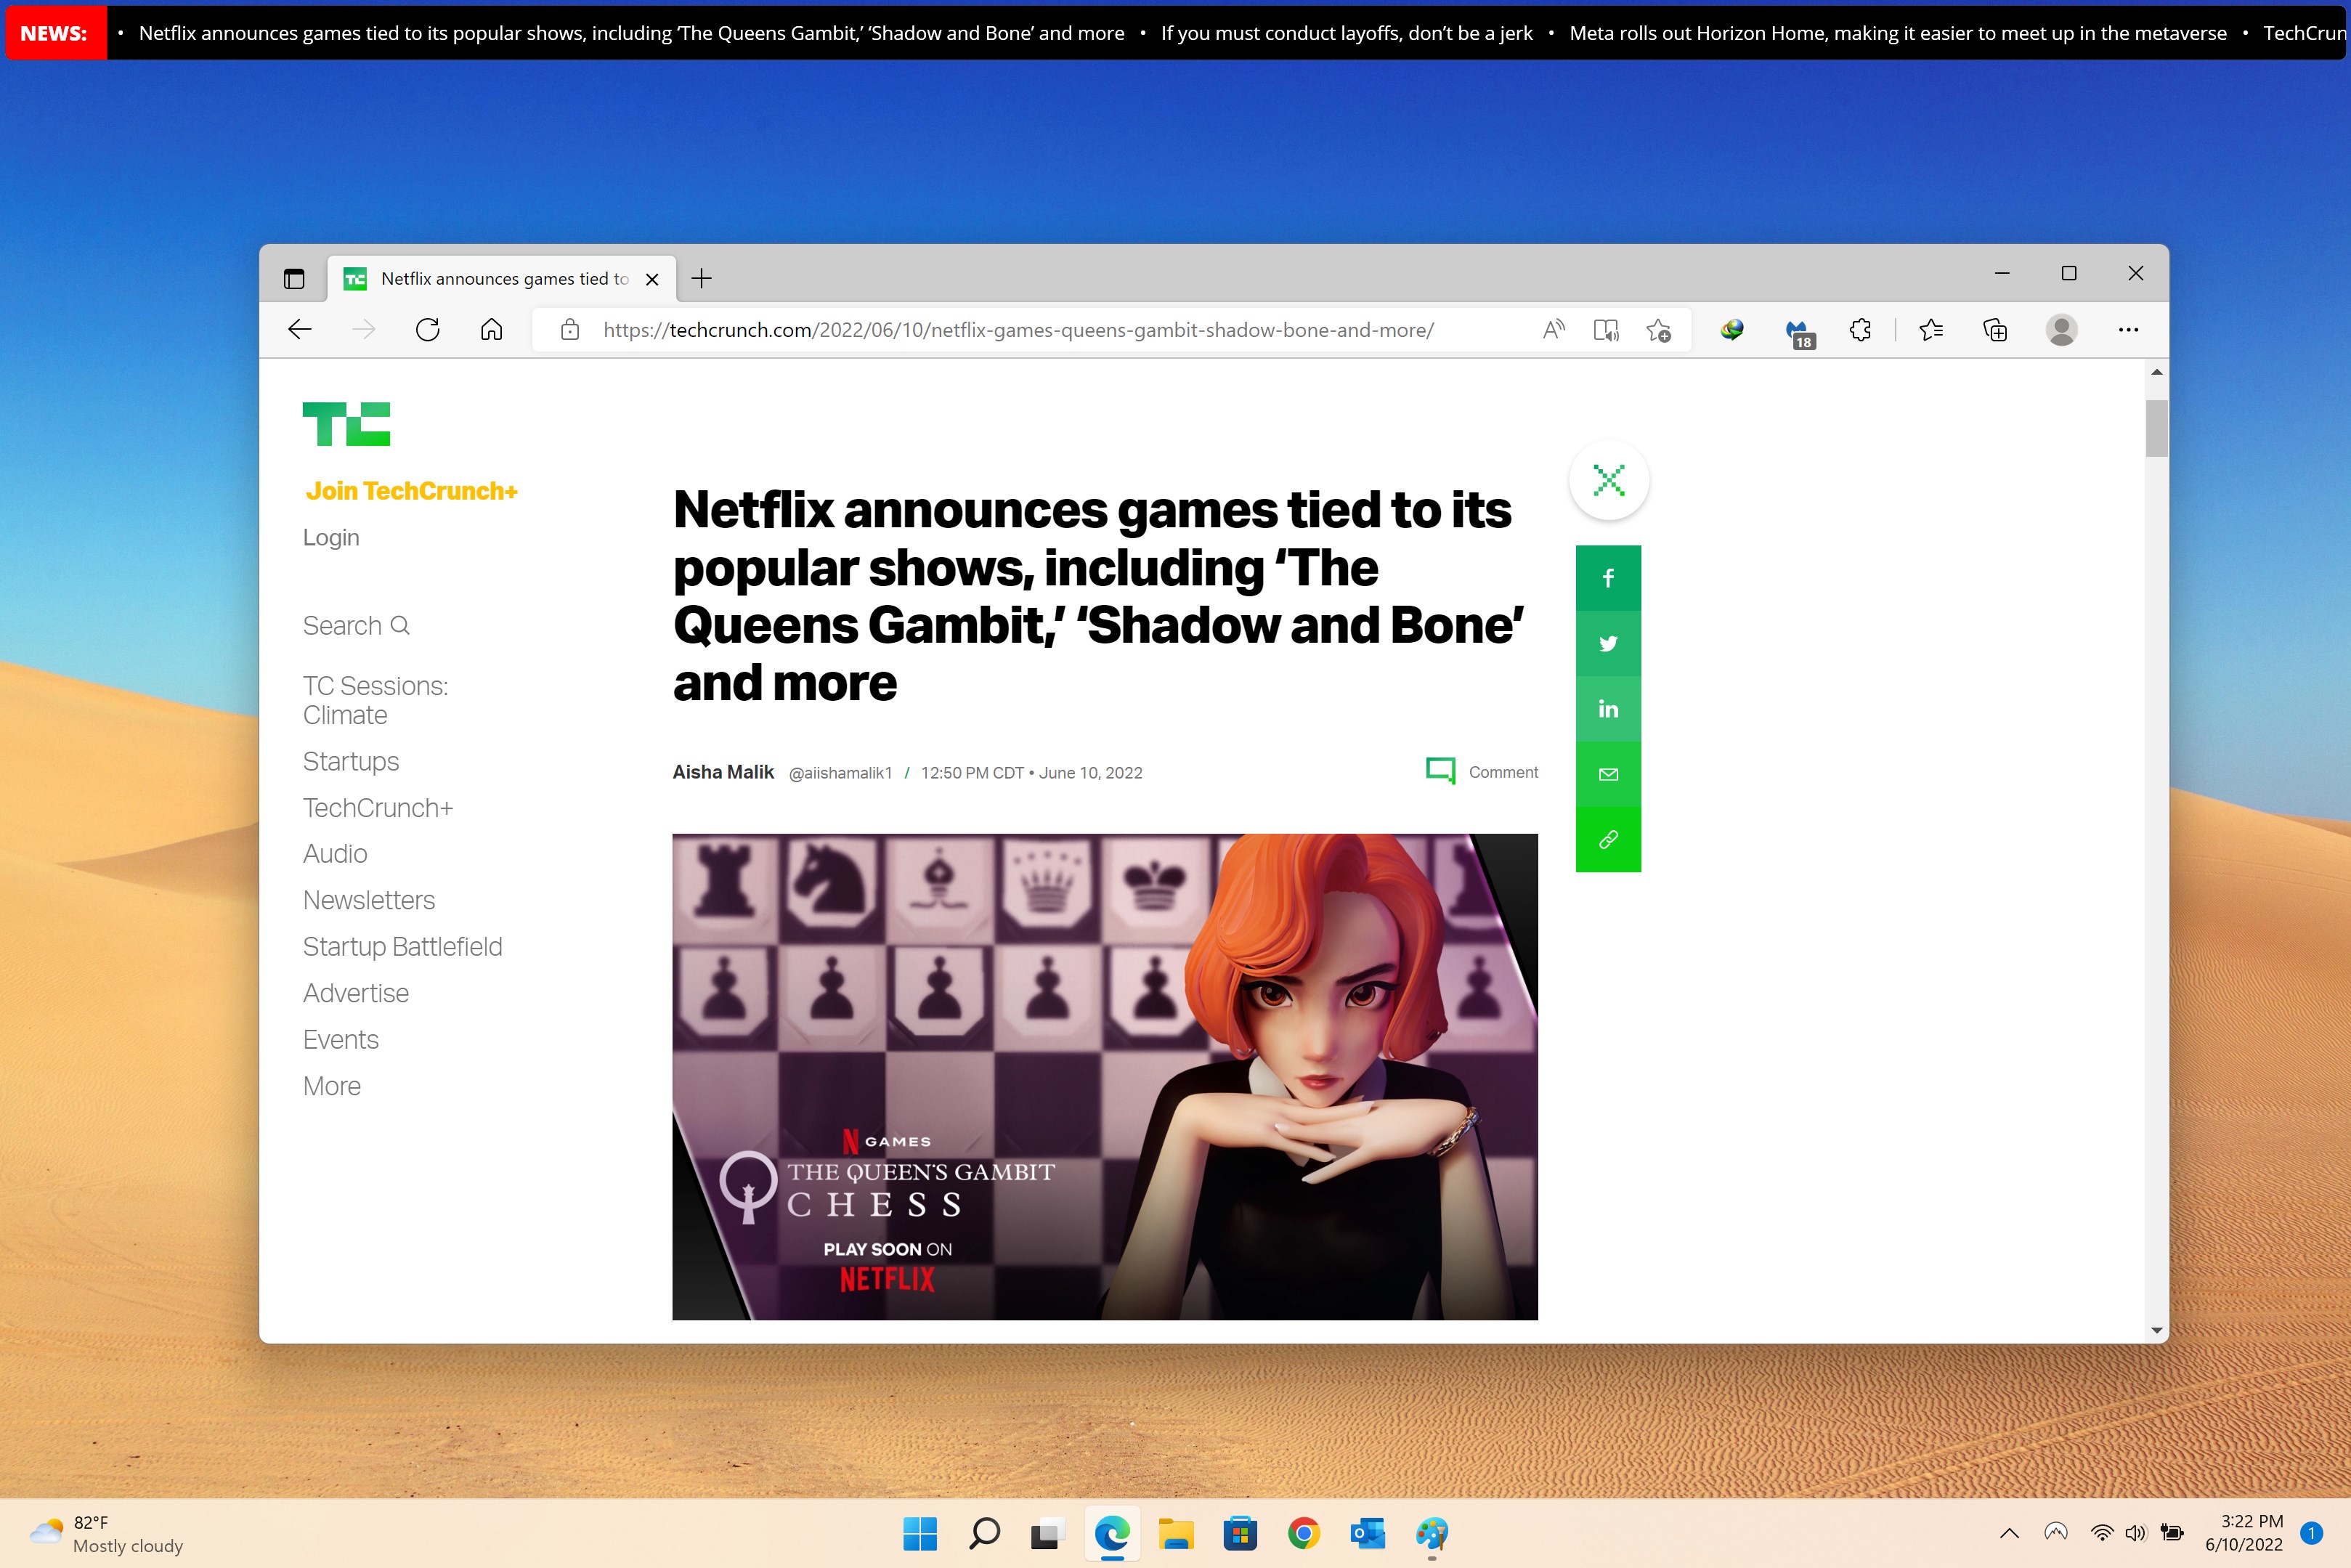Image resolution: width=2351 pixels, height=1568 pixels.
Task: Click the page vertical scrollbar thumb
Action: (2156, 428)
